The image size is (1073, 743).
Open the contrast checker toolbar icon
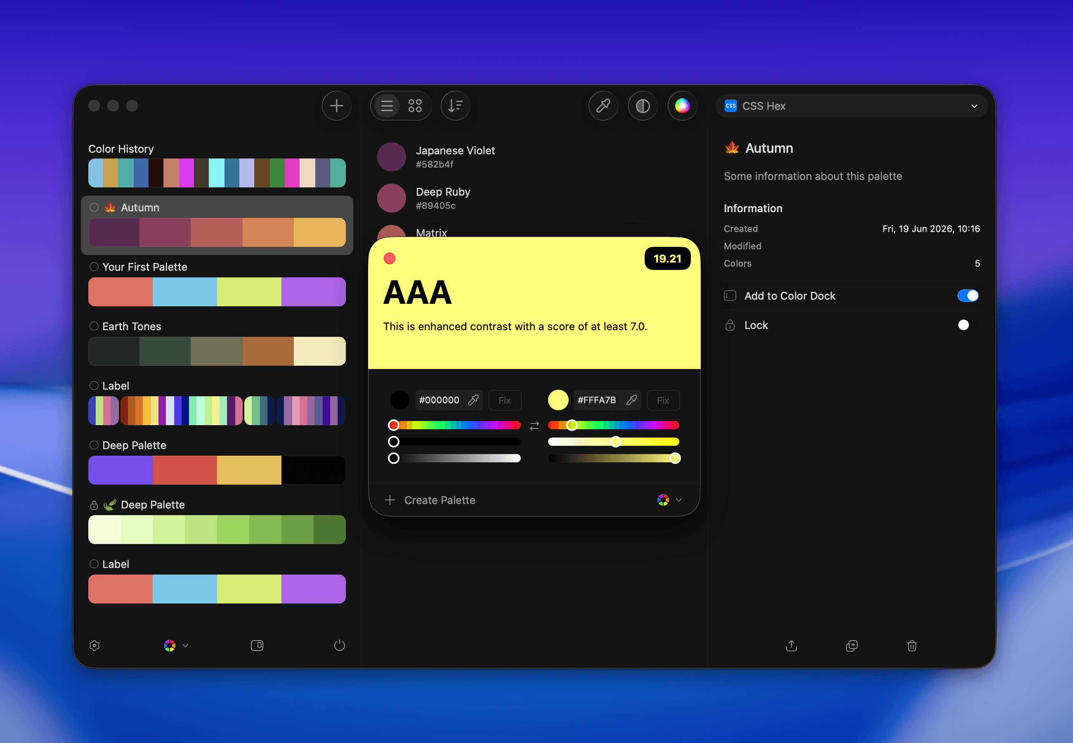point(643,106)
